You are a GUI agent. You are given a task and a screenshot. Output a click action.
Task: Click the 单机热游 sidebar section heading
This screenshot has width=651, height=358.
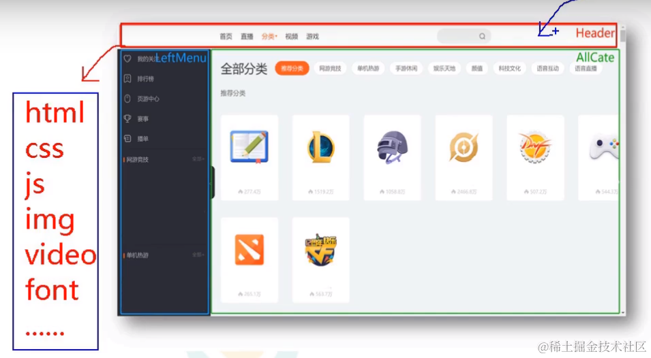click(138, 255)
